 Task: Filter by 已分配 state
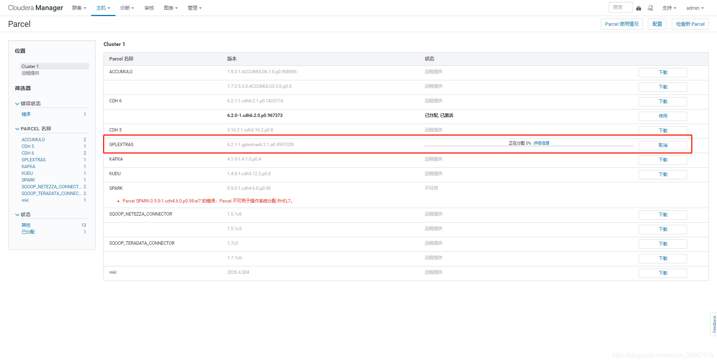pos(28,232)
